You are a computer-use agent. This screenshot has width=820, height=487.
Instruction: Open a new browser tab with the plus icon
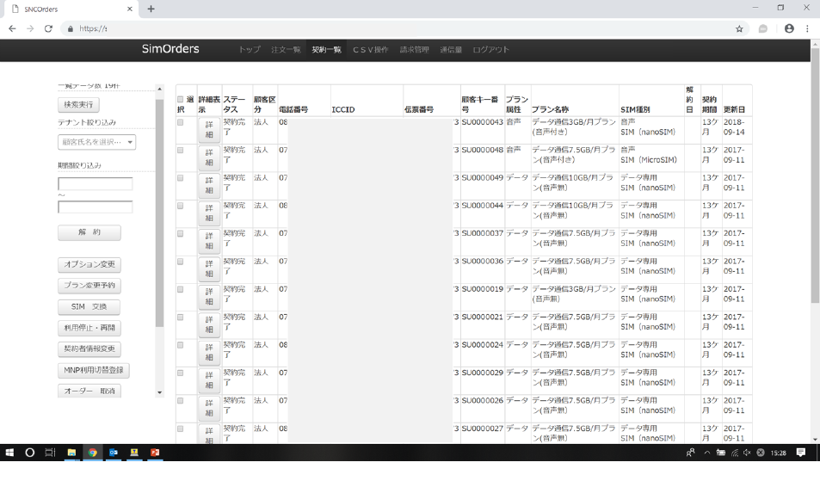tap(151, 9)
